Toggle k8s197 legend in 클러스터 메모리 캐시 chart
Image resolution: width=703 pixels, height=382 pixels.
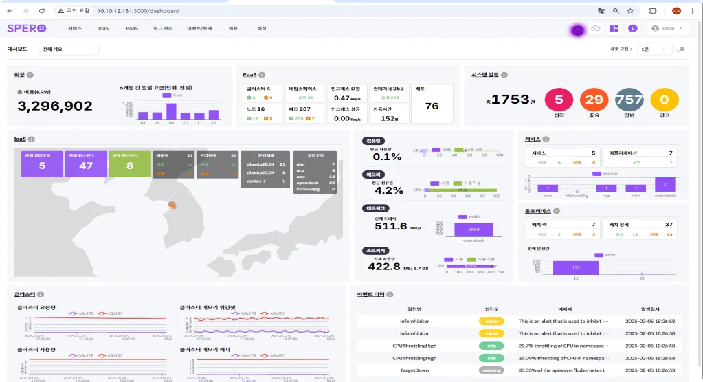tap(273, 355)
